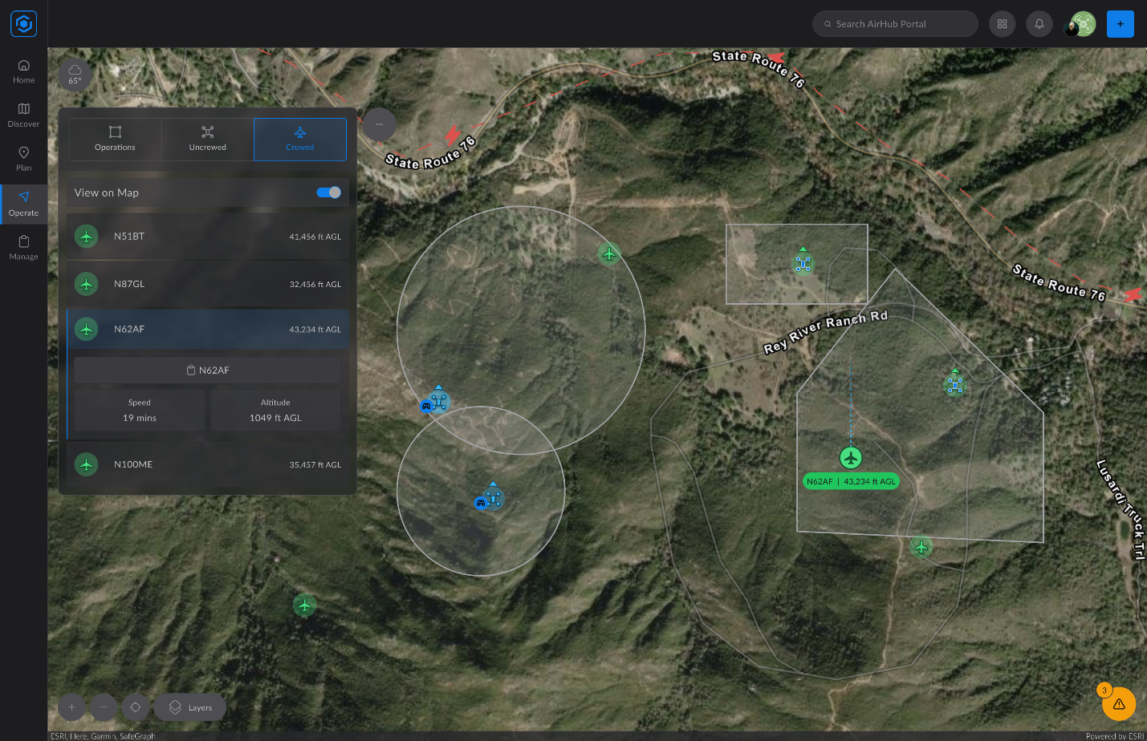Select the Home icon in the sidebar
Screen dimensions: 1147x741
click(23, 72)
